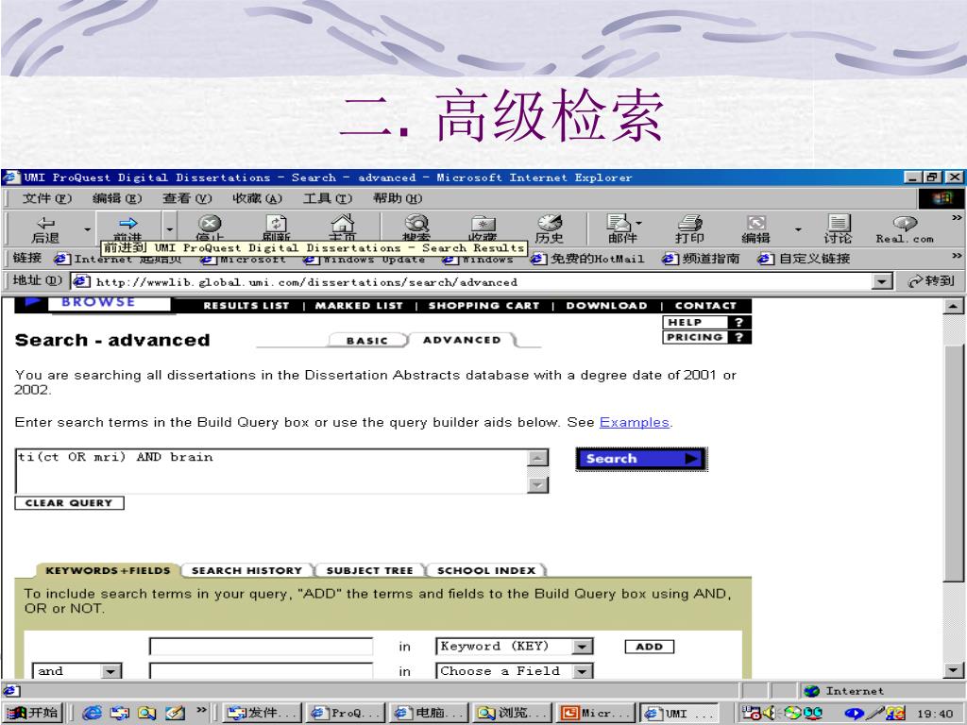Open the 编辑(E) menu
Image resolution: width=967 pixels, height=725 pixels.
click(x=116, y=198)
